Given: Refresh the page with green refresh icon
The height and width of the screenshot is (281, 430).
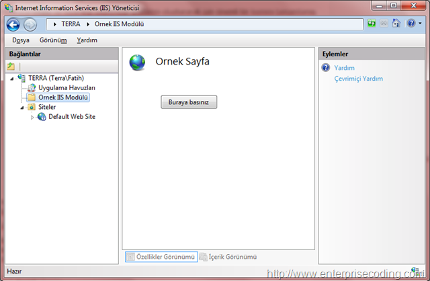Looking at the screenshot, I should 372,24.
